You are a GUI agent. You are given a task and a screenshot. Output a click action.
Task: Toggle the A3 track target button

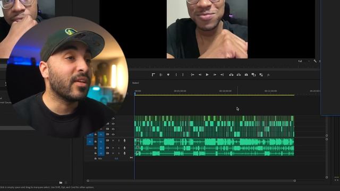[101, 153]
